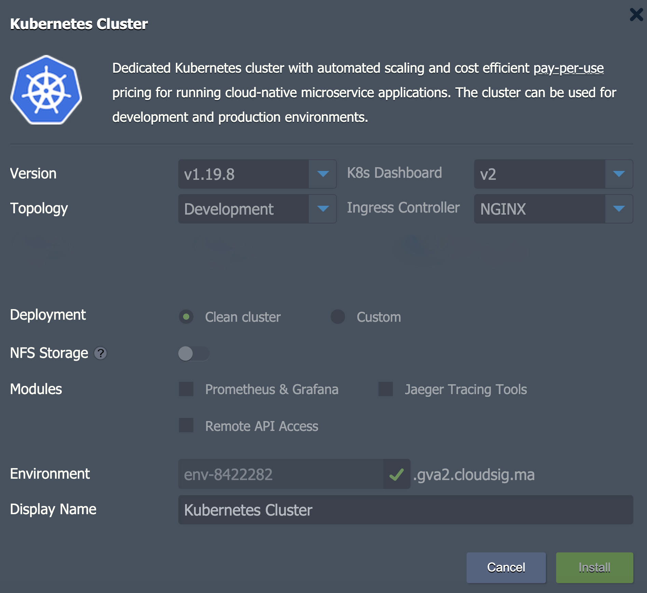Click the Environment name field env-8422282
The height and width of the screenshot is (593, 647).
pyautogui.click(x=280, y=474)
